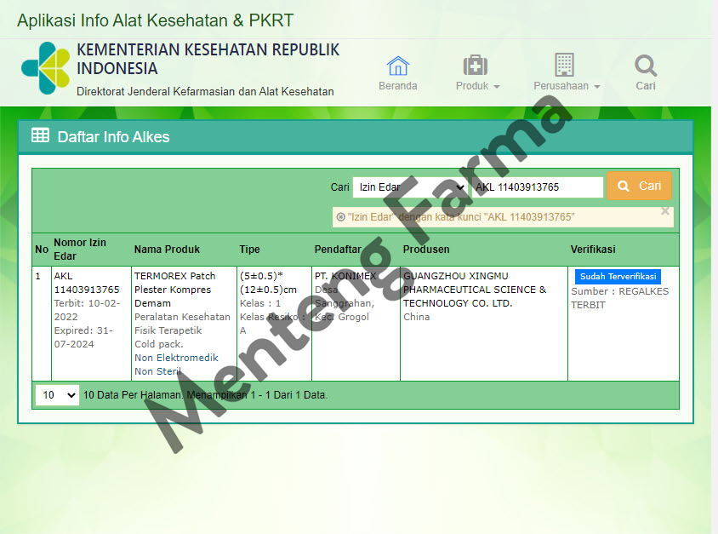This screenshot has width=718, height=534.
Task: Click the Cari magnifying glass navbar icon
Action: (x=645, y=65)
